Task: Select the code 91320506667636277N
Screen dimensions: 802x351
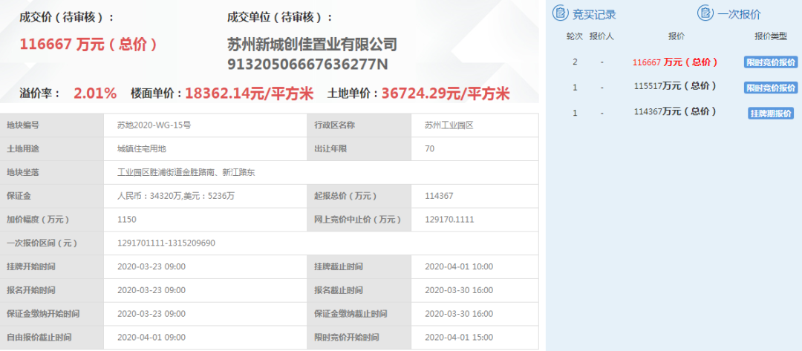Action: coord(307,64)
